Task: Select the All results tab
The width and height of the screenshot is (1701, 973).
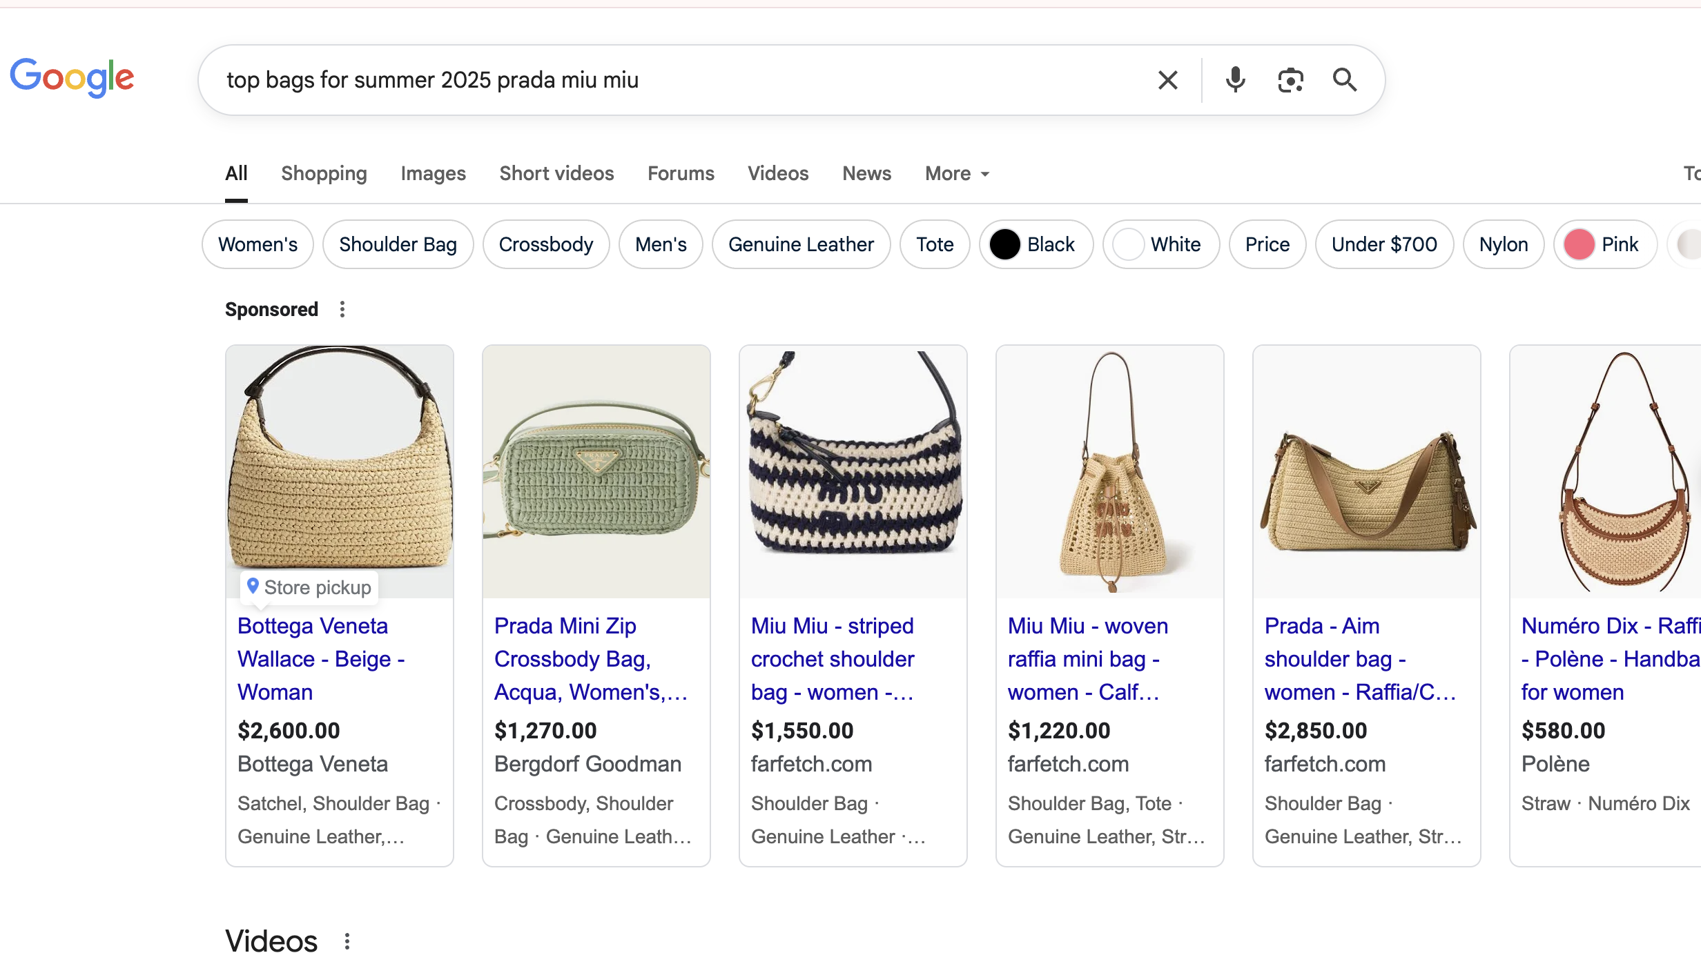Action: (x=236, y=173)
